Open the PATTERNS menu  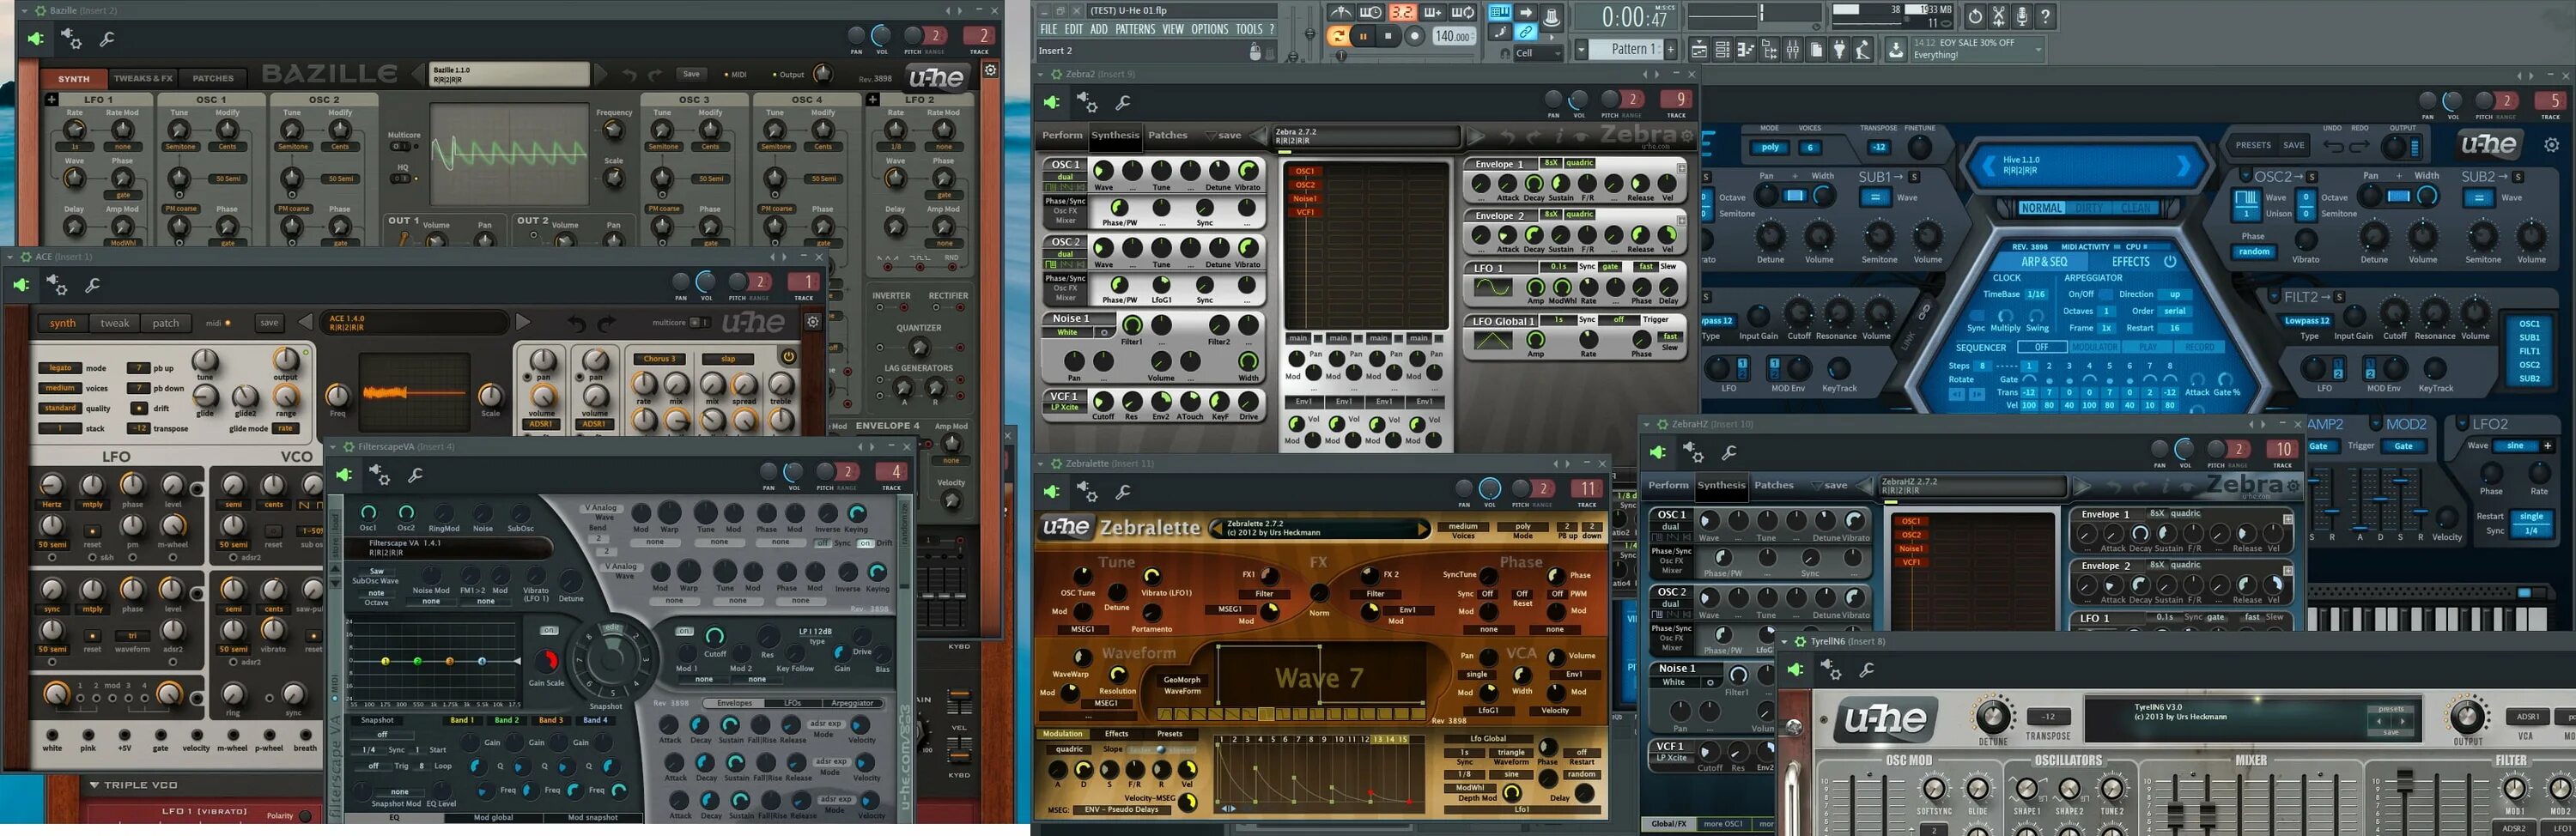pos(1135,29)
